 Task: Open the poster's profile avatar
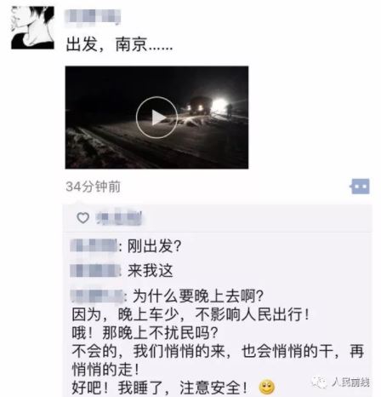click(32, 27)
